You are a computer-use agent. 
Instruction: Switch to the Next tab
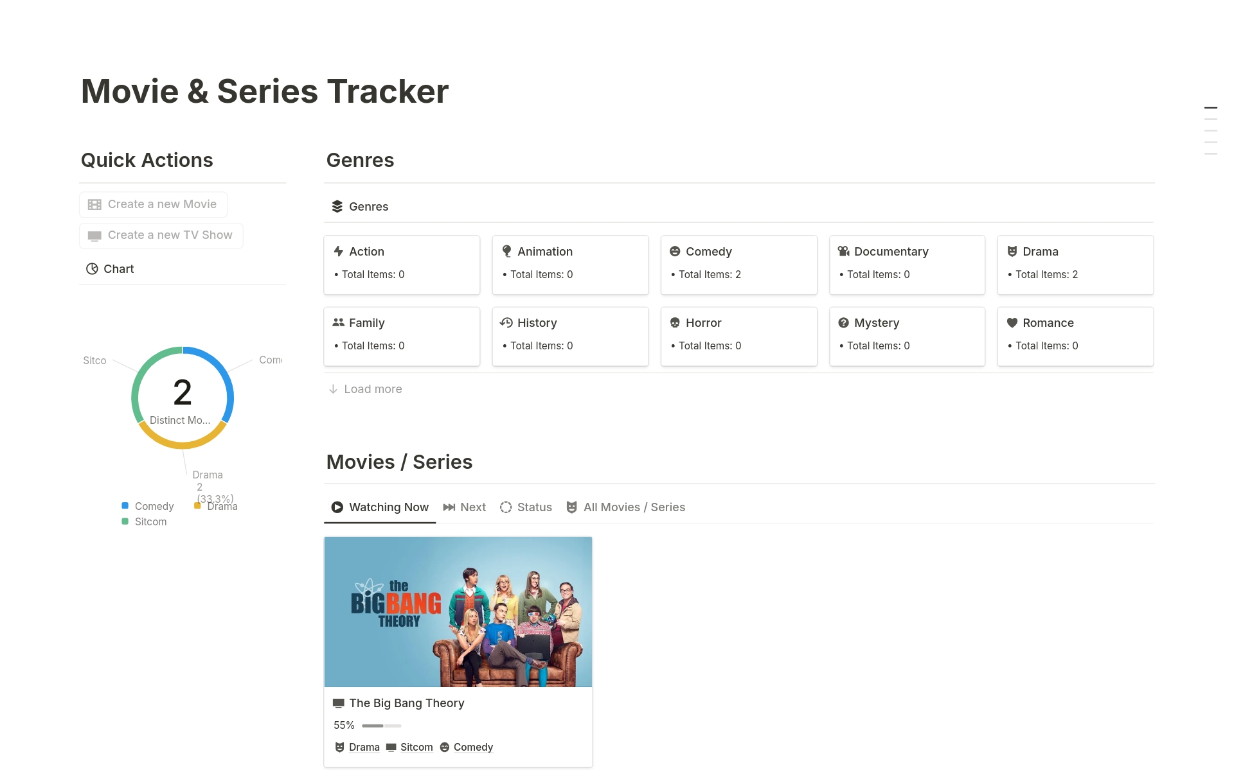(x=464, y=507)
